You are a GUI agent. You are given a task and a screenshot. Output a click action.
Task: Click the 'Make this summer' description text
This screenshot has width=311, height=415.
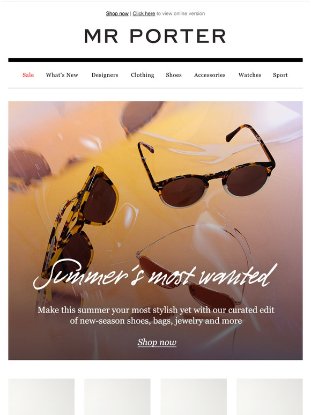click(156, 315)
